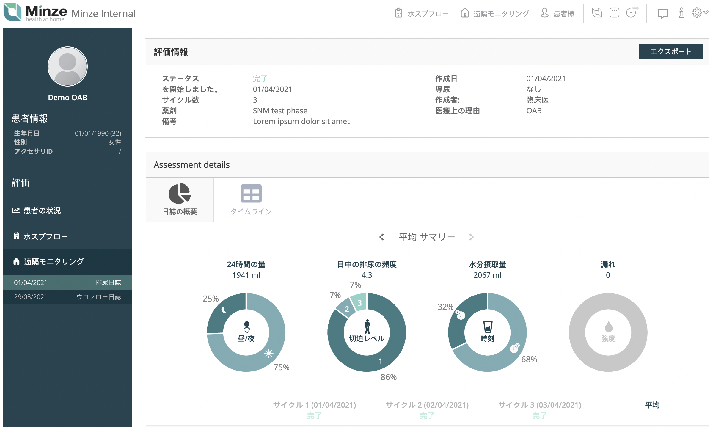
Task: Switch to the 日誌の概要 tab
Action: (x=180, y=200)
